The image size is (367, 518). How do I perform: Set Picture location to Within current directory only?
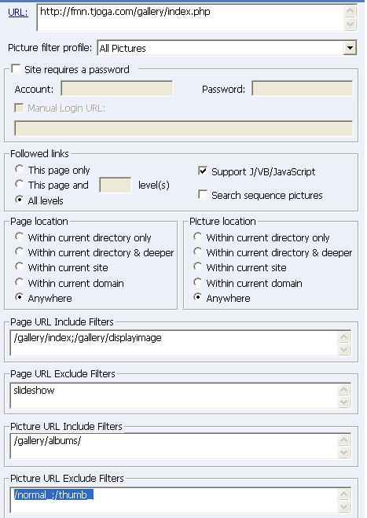coord(197,237)
